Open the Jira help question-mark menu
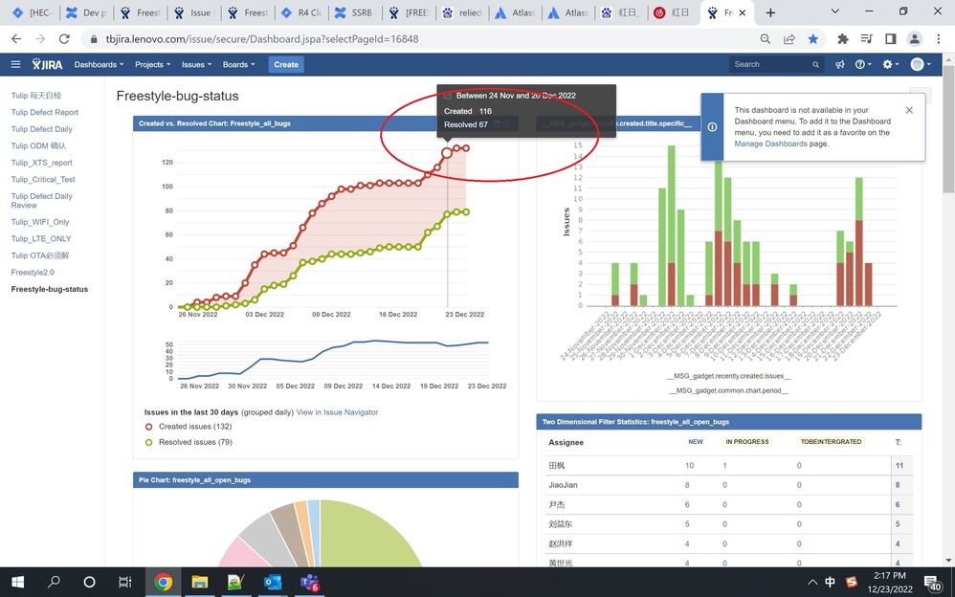 click(x=863, y=64)
